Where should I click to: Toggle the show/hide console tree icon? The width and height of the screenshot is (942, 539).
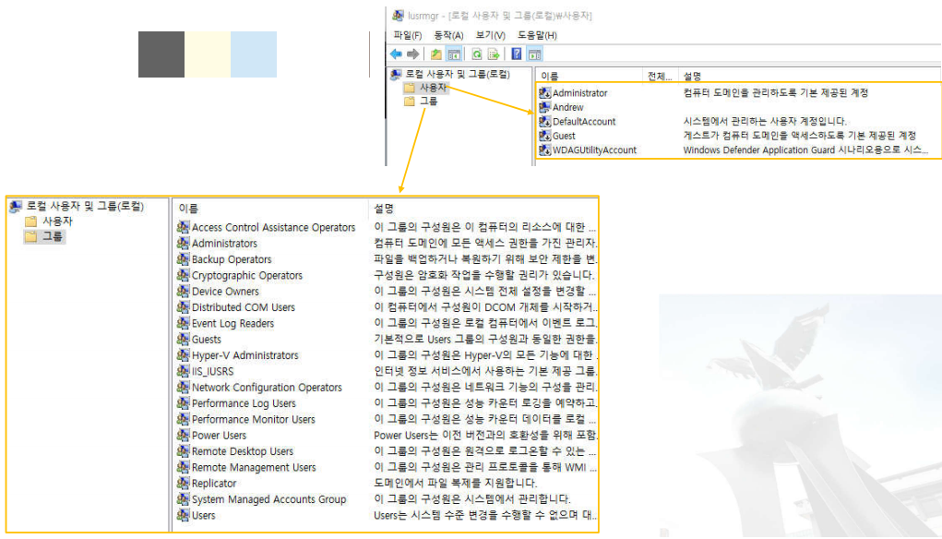click(x=454, y=54)
